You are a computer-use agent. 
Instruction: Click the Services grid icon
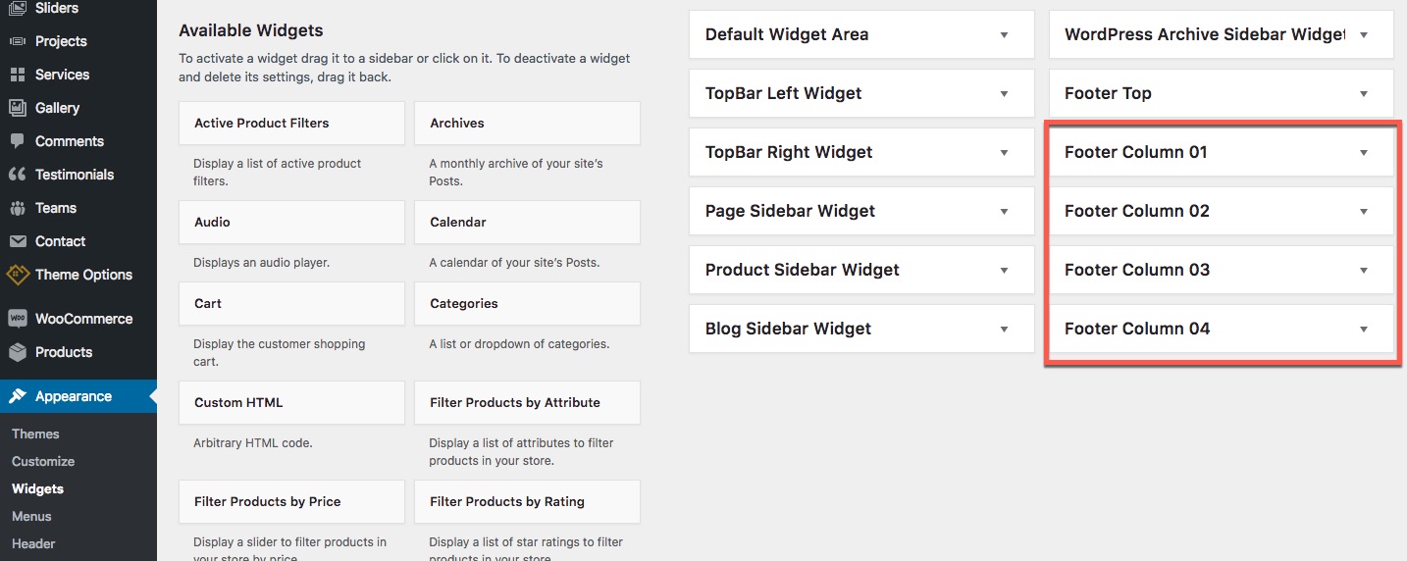click(17, 75)
